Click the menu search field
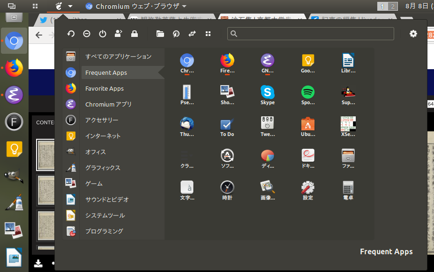Image resolution: width=434 pixels, height=272 pixels. [x=311, y=34]
